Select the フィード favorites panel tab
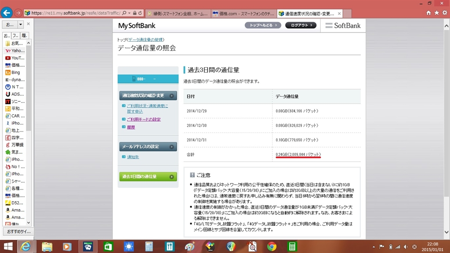This screenshot has width=450, height=253. point(15,36)
